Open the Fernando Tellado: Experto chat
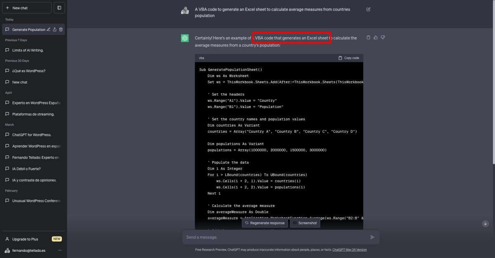 tap(33, 157)
